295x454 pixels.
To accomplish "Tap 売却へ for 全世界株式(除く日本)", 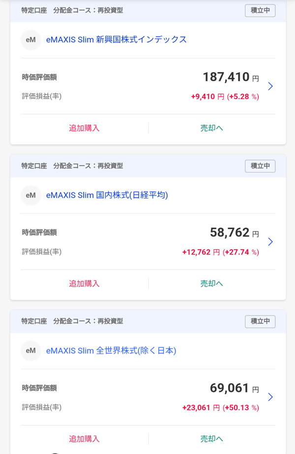I will pos(211,439).
